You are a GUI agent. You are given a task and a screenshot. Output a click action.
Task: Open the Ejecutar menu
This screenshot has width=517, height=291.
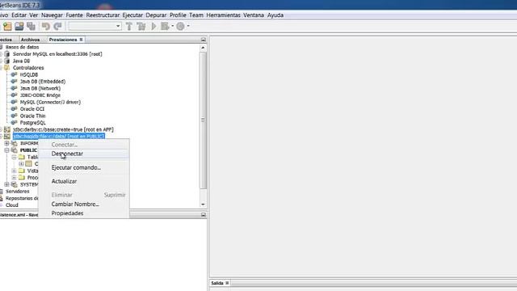click(132, 15)
